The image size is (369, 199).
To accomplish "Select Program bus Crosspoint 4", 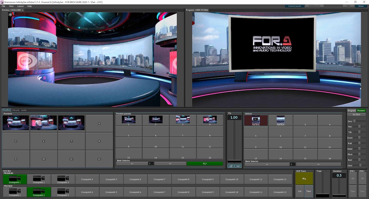I will 87,179.
